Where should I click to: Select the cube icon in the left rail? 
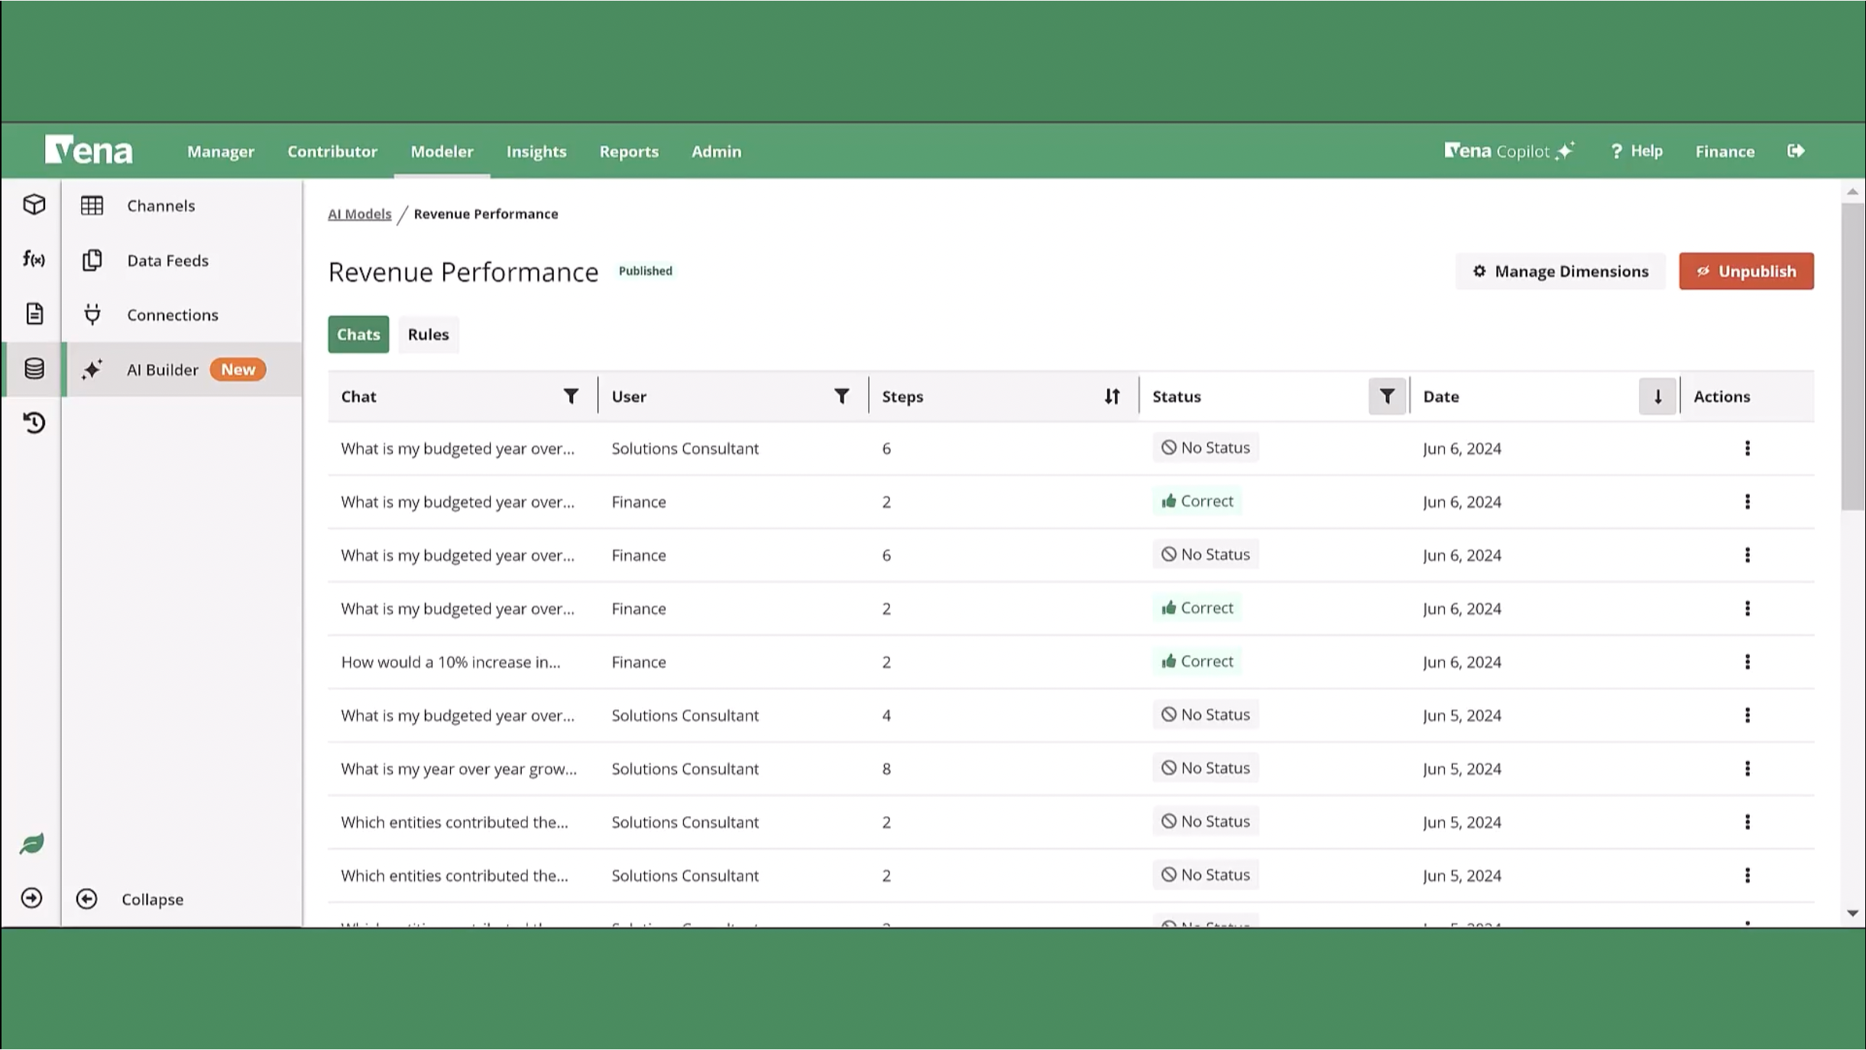(34, 205)
